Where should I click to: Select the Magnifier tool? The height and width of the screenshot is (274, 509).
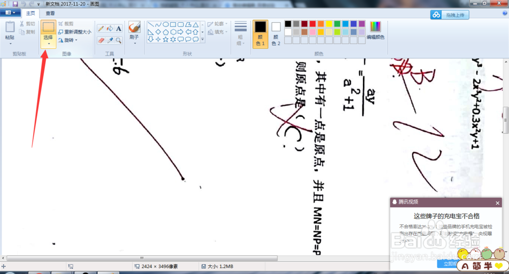coord(119,40)
